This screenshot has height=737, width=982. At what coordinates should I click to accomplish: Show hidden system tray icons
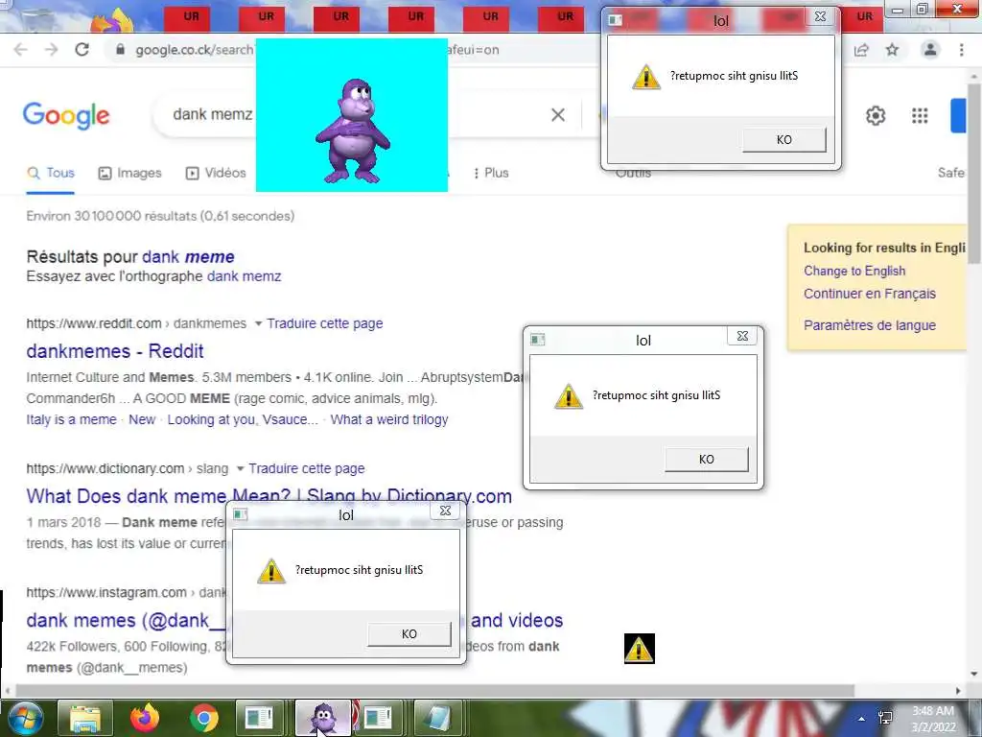pyautogui.click(x=862, y=719)
